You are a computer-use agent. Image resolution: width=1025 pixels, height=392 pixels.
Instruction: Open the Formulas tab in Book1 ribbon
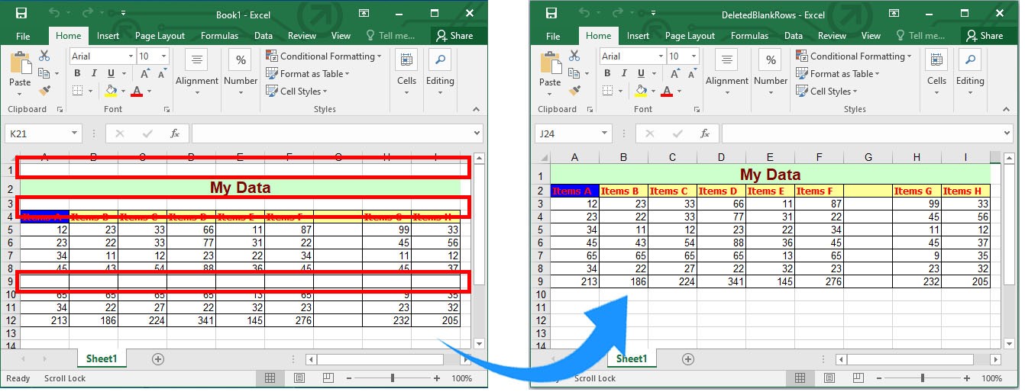(x=219, y=36)
